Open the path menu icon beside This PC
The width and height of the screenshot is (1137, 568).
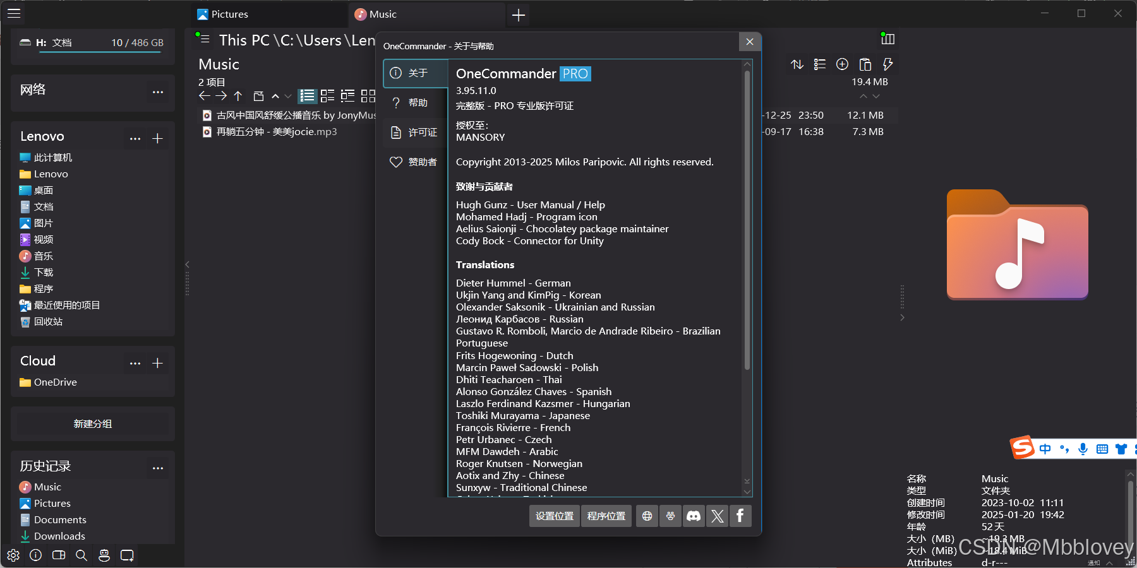point(204,39)
